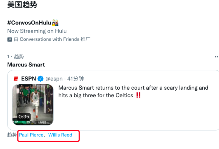Open the Marcus Smart trending topic

click(26, 65)
